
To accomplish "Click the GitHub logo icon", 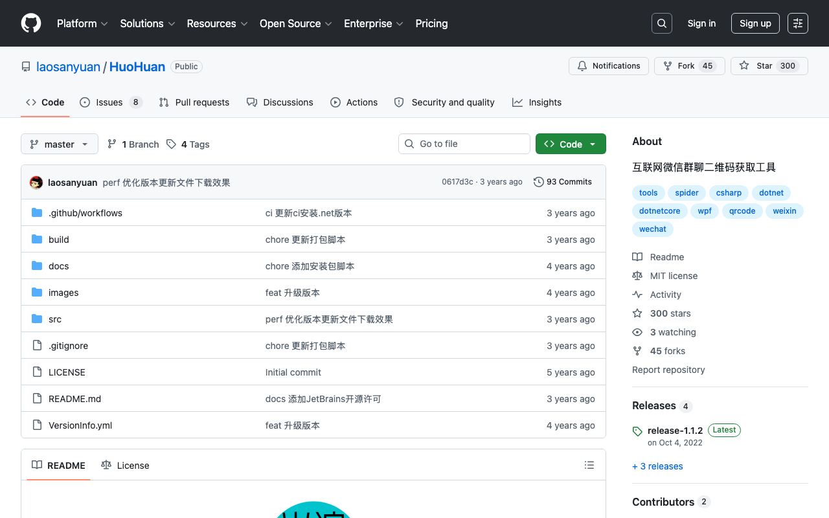I will coord(31,23).
